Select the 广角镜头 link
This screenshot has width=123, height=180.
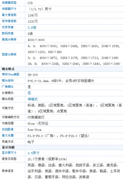click(8, 87)
